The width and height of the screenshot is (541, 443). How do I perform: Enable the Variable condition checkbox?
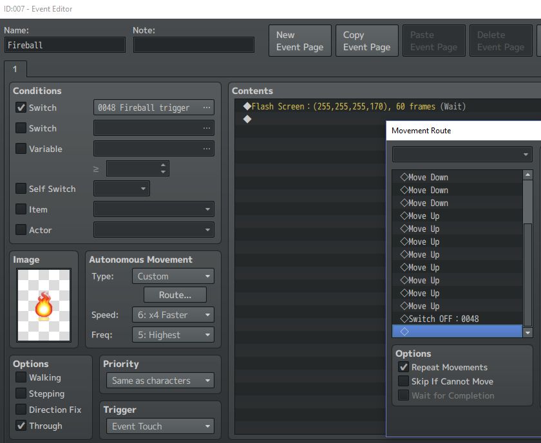pyautogui.click(x=21, y=149)
